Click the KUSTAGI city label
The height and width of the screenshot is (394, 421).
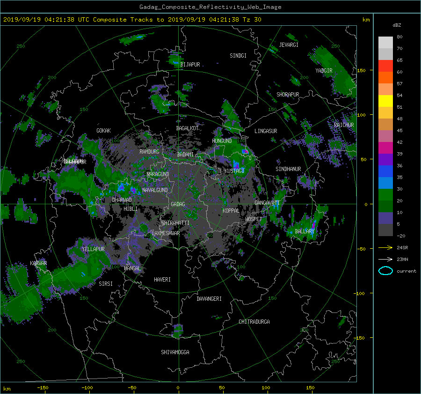click(x=234, y=171)
